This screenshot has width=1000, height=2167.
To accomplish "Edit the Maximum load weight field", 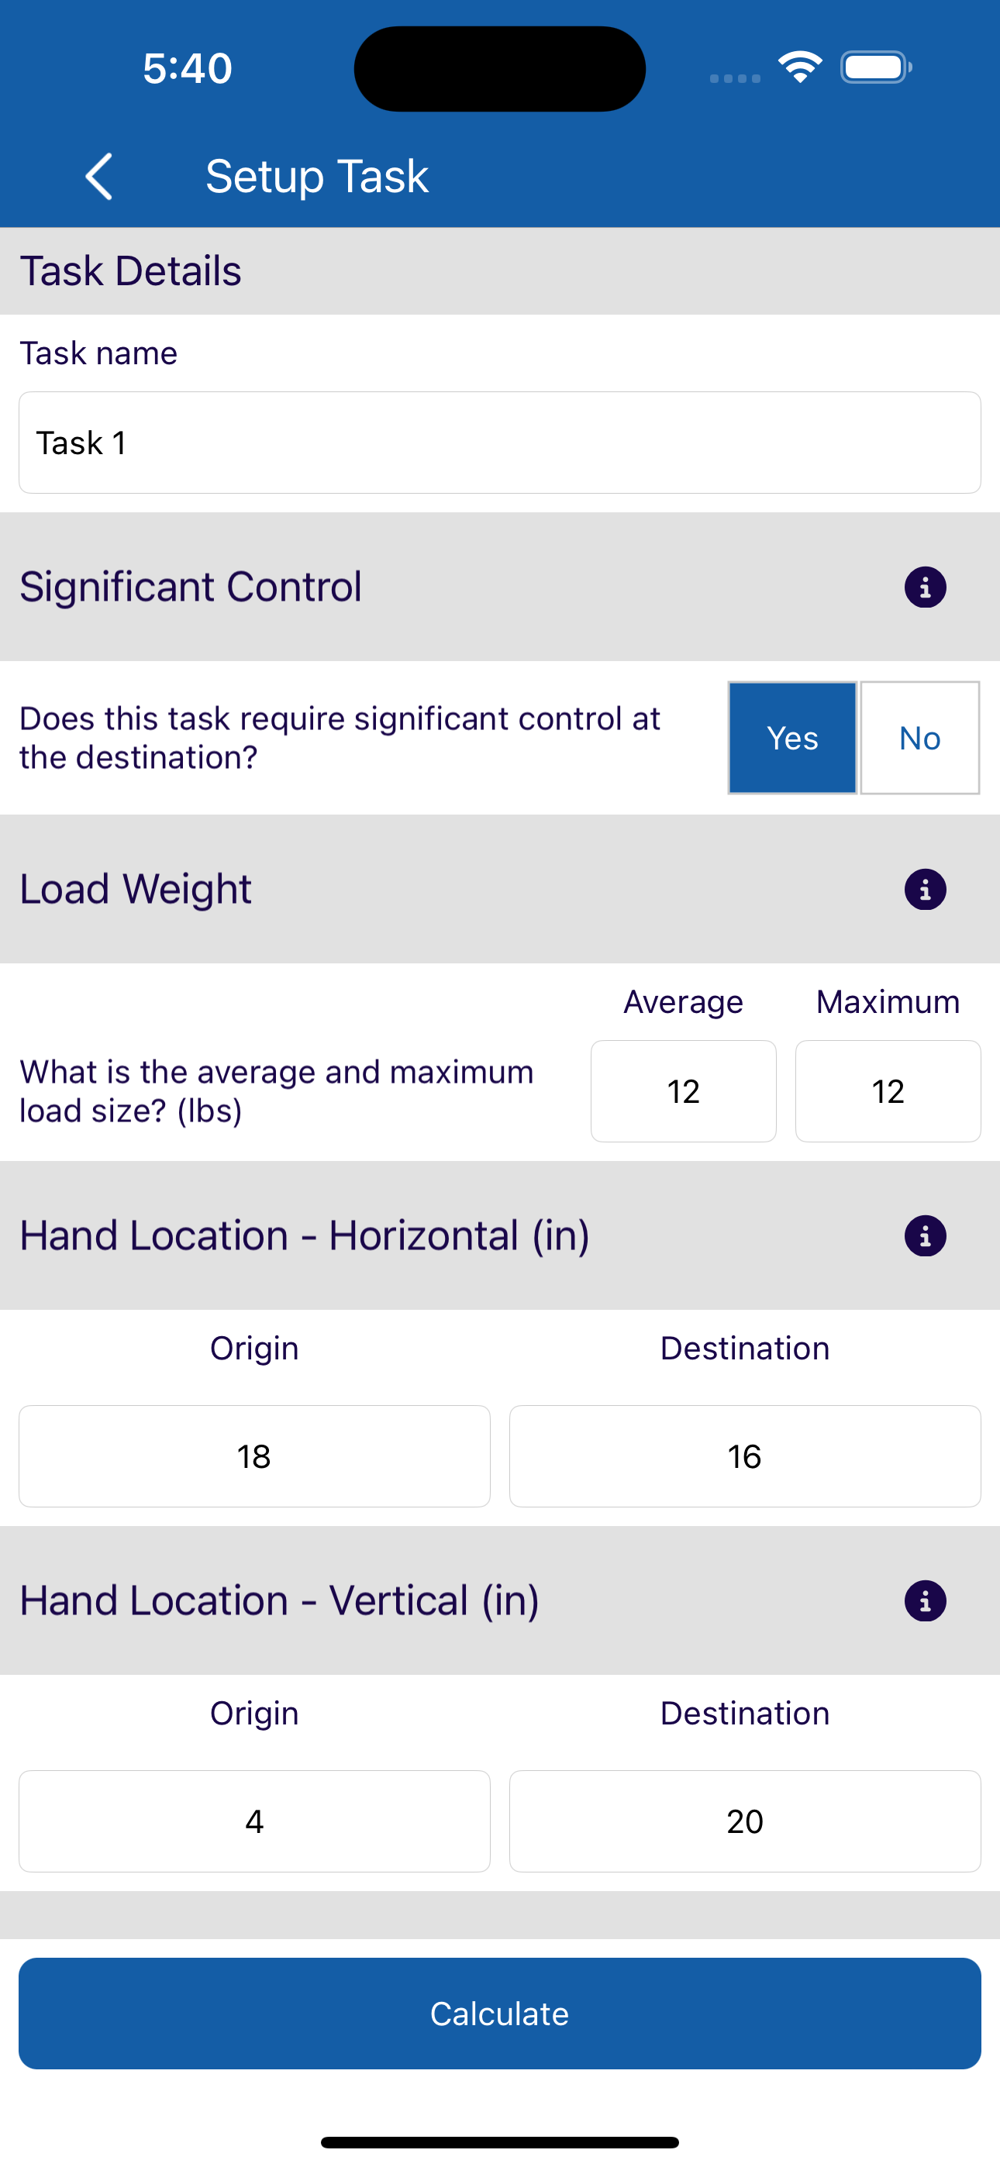I will coord(888,1091).
